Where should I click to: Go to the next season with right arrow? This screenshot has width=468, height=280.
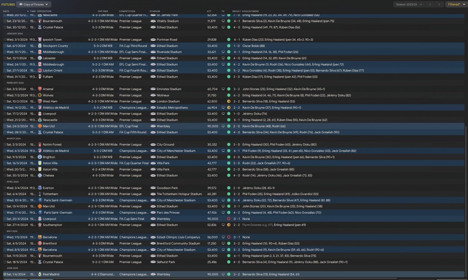440,4
